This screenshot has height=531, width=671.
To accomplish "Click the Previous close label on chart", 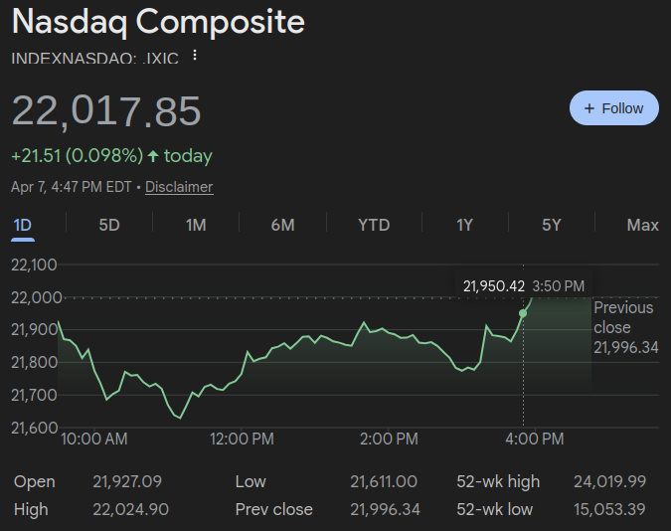I will click(623, 317).
